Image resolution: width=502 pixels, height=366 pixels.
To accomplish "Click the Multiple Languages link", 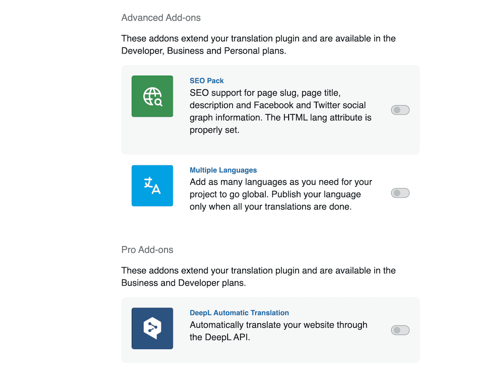I will 223,170.
